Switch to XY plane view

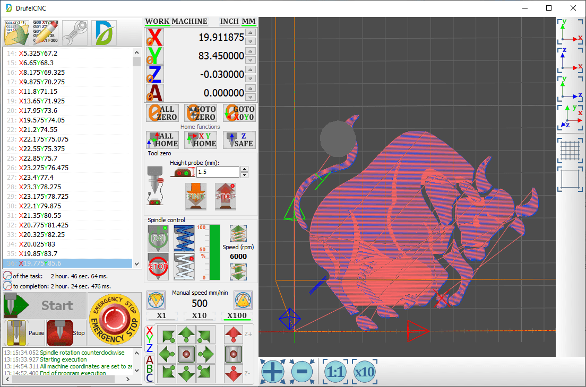pyautogui.click(x=570, y=31)
